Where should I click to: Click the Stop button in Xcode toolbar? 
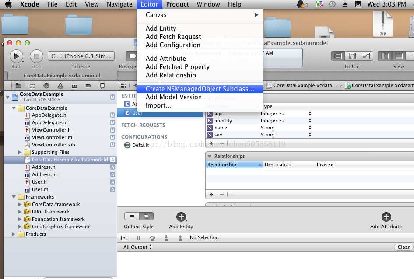[36, 56]
